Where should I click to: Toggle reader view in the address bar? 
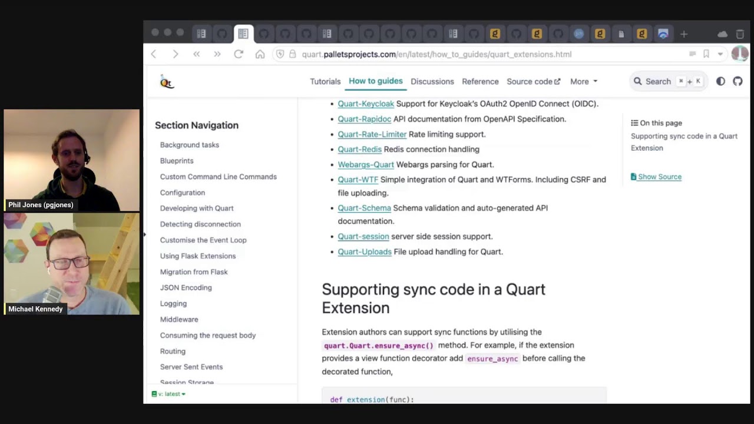pos(693,54)
